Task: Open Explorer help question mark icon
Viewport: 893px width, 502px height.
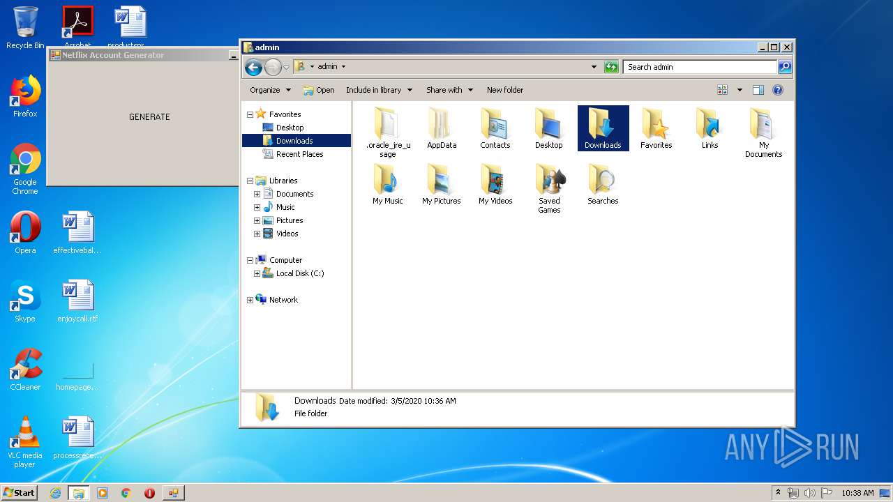Action: point(778,90)
